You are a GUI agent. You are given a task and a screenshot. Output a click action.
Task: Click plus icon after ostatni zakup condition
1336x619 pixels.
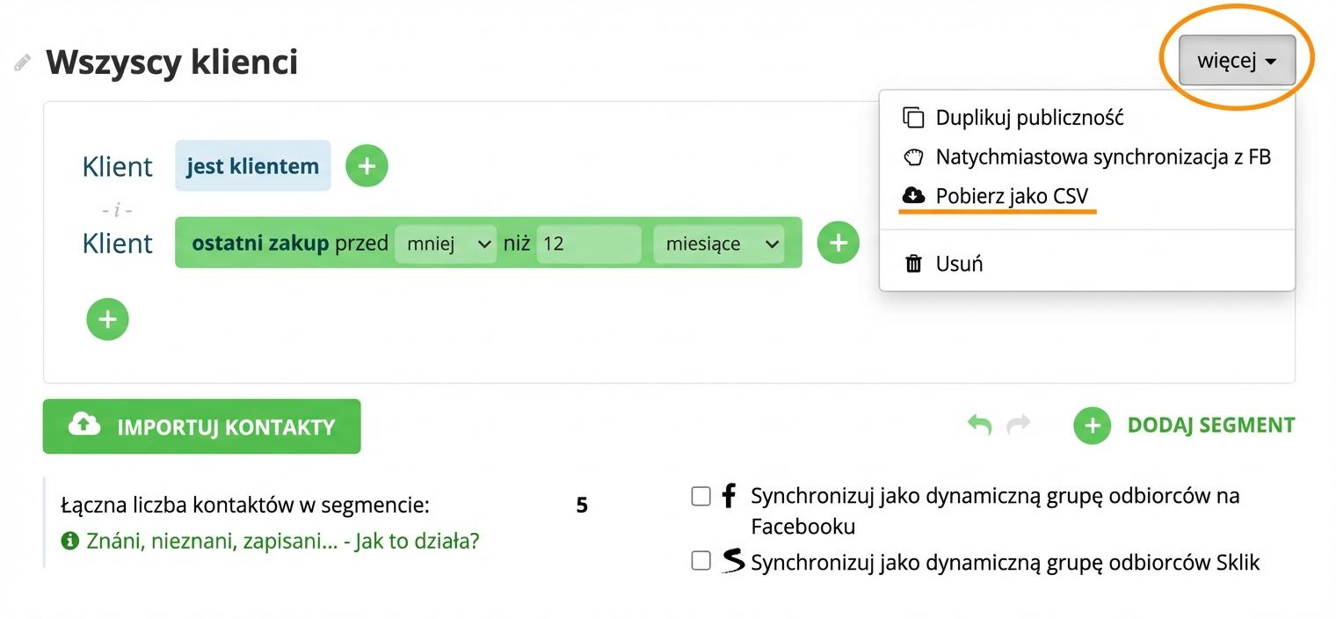[839, 243]
